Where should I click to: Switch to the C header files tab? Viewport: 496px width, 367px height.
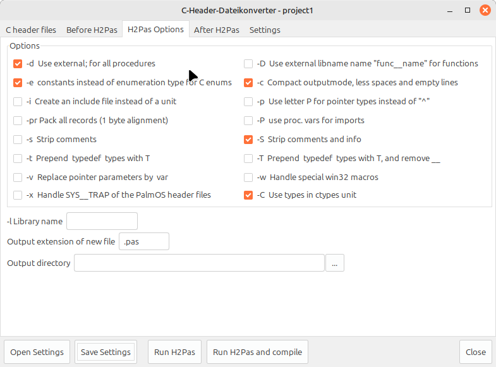tap(31, 30)
